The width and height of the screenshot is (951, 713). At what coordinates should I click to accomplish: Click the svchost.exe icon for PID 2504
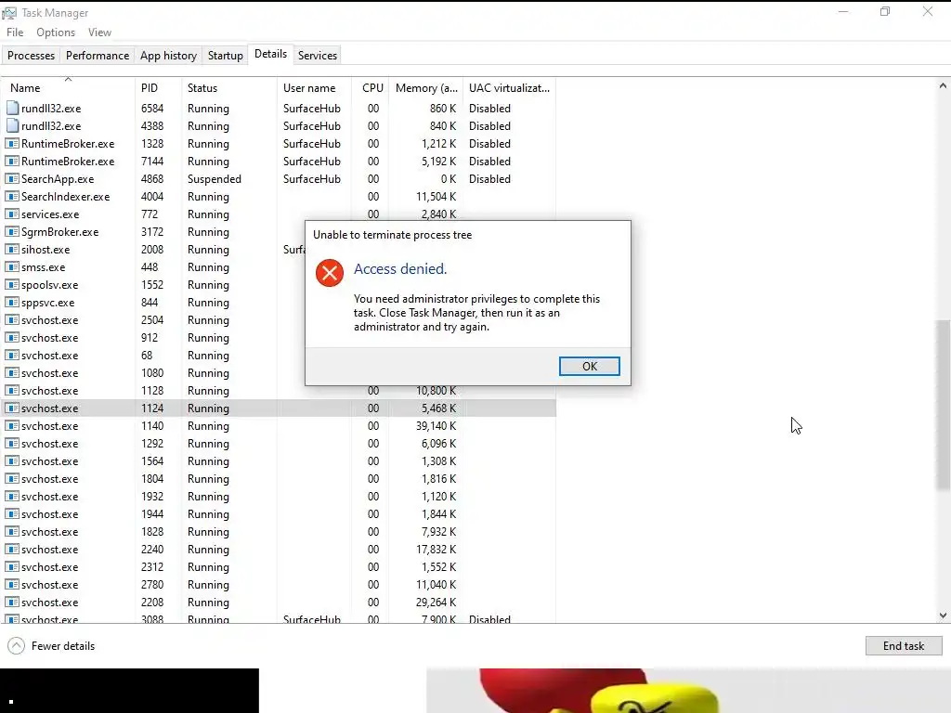click(x=12, y=319)
